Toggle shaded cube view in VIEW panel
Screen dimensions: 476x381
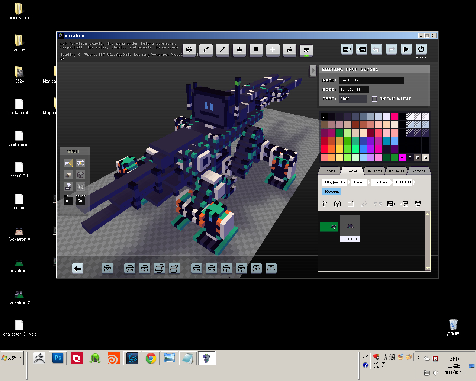point(69,175)
